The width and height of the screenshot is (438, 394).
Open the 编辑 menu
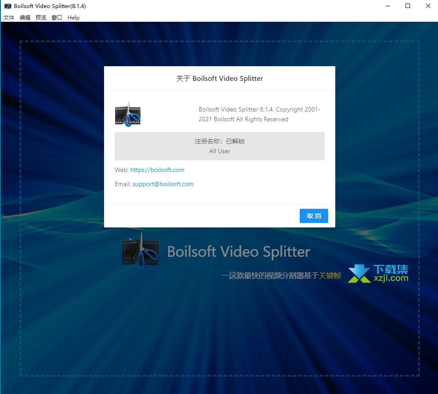25,18
